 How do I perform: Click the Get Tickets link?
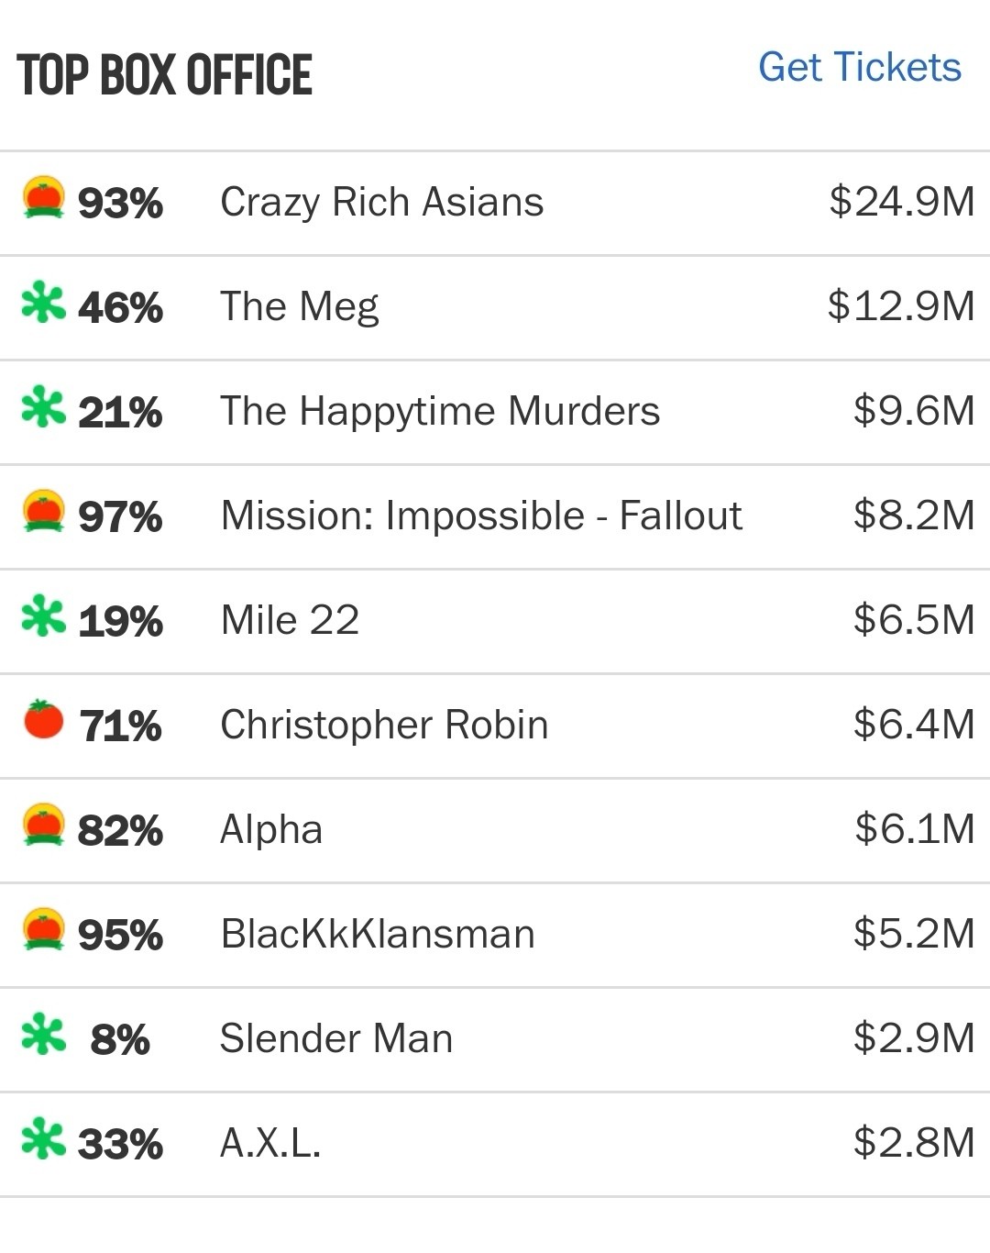point(859,67)
